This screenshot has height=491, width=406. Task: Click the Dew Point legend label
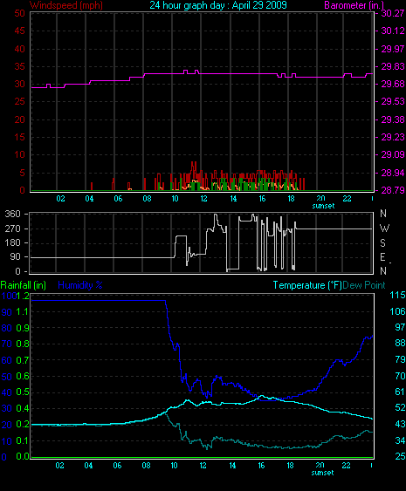pos(364,285)
